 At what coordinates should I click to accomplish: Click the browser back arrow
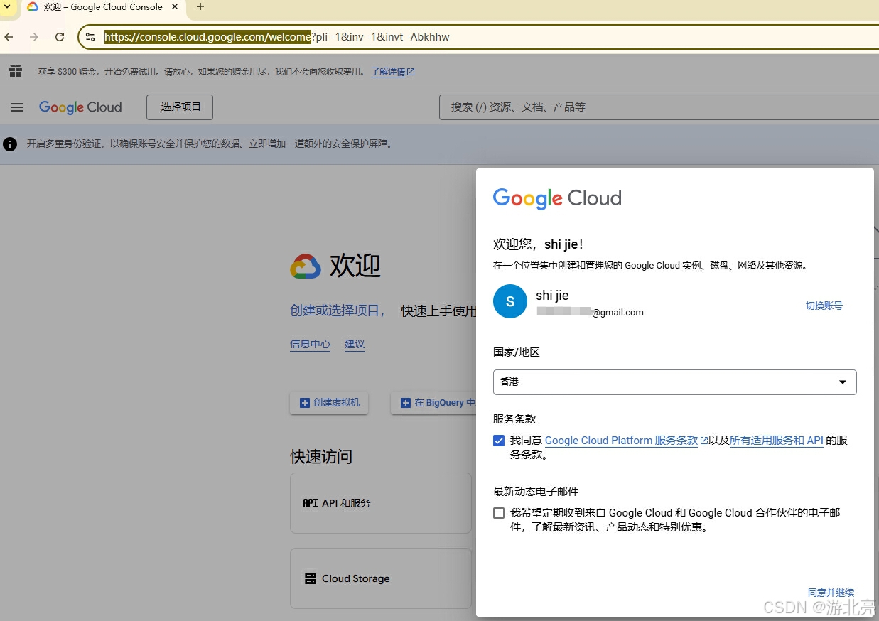tap(9, 37)
